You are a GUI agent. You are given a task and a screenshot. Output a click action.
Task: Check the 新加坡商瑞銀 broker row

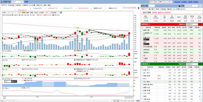[x=142, y=47]
